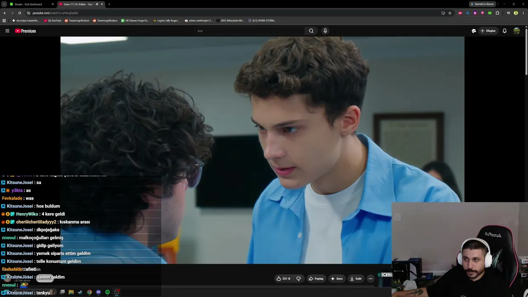This screenshot has width=528, height=297.
Task: Open the Legion Jolly Roger bookmark
Action: point(166,21)
